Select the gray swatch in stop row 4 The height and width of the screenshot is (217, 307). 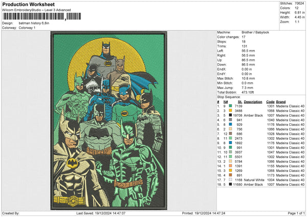[x=230, y=120]
